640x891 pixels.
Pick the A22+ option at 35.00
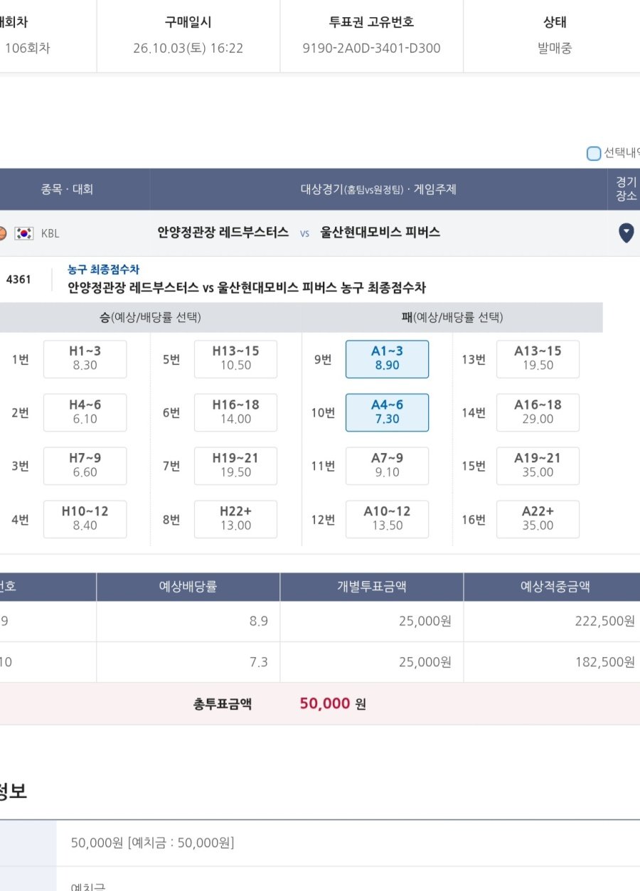pyautogui.click(x=538, y=519)
